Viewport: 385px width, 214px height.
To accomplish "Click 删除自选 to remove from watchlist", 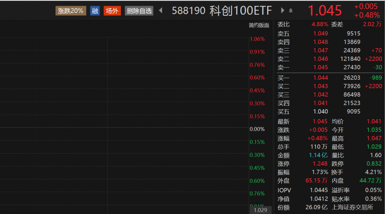I will coord(139,11).
